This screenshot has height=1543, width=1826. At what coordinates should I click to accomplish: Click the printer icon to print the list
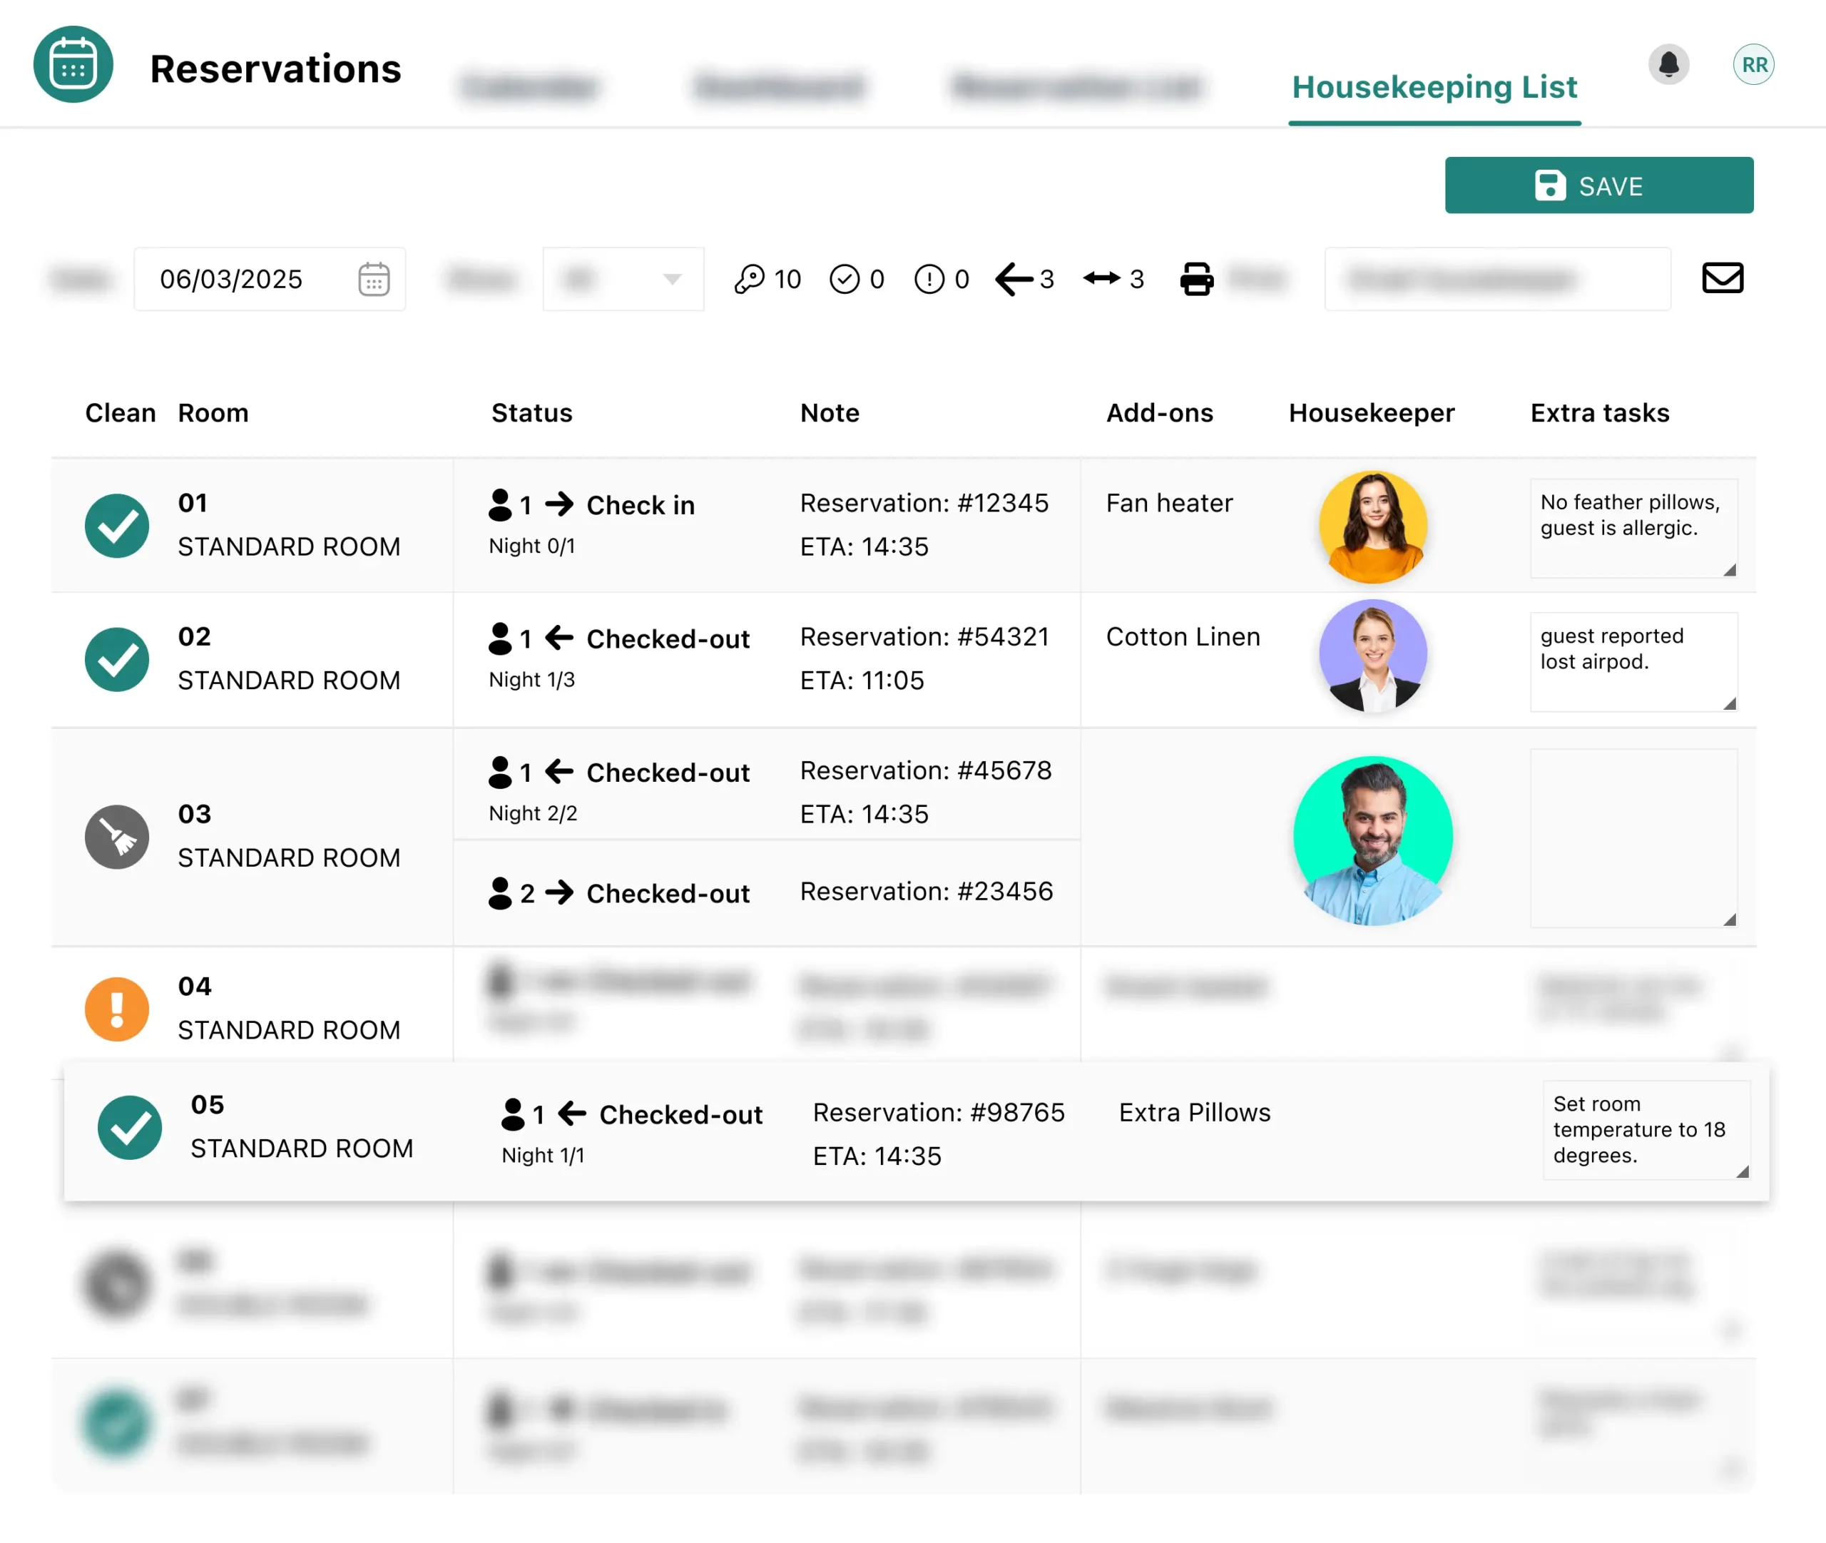[x=1196, y=279]
